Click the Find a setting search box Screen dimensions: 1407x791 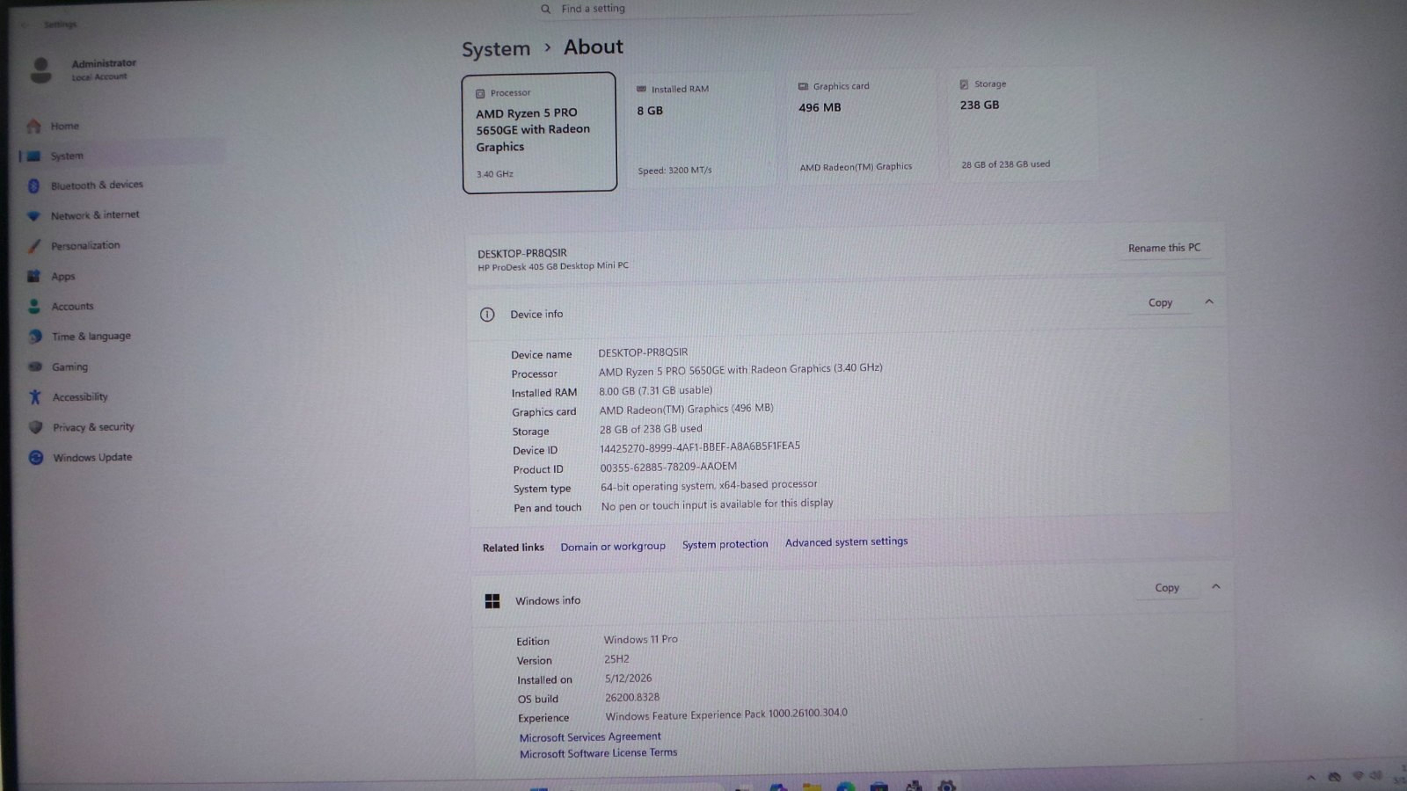point(725,9)
